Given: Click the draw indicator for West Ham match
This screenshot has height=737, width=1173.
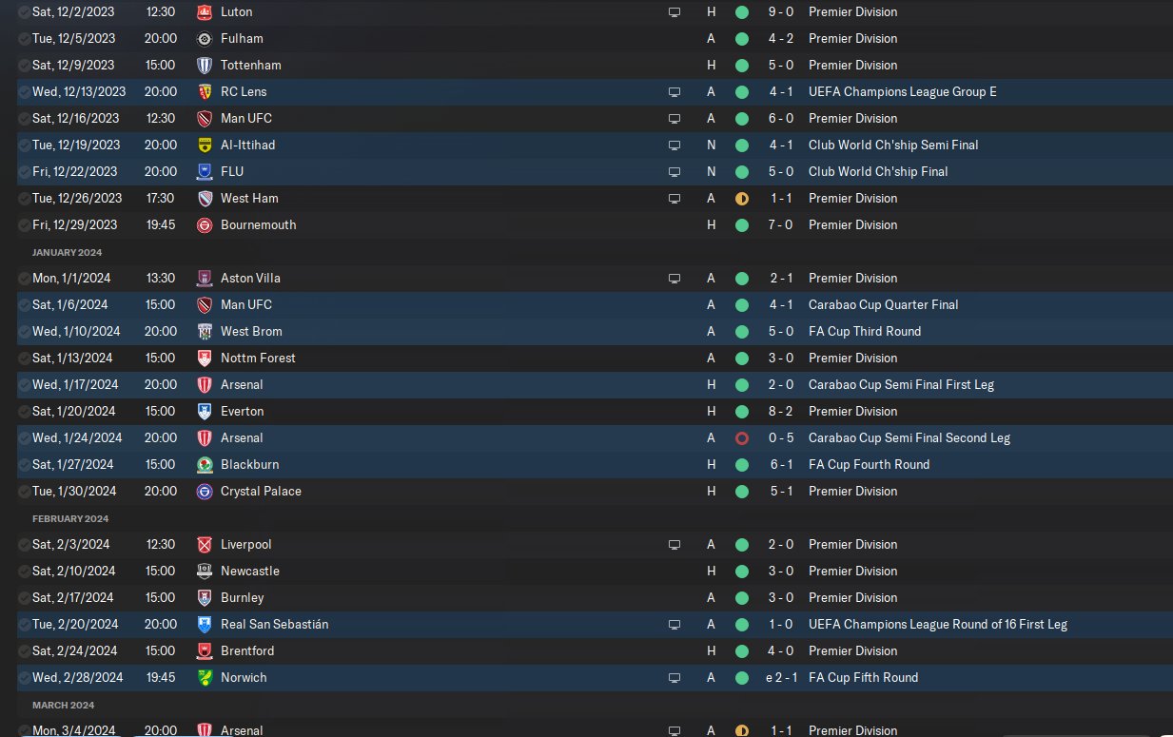Looking at the screenshot, I should click(x=742, y=199).
